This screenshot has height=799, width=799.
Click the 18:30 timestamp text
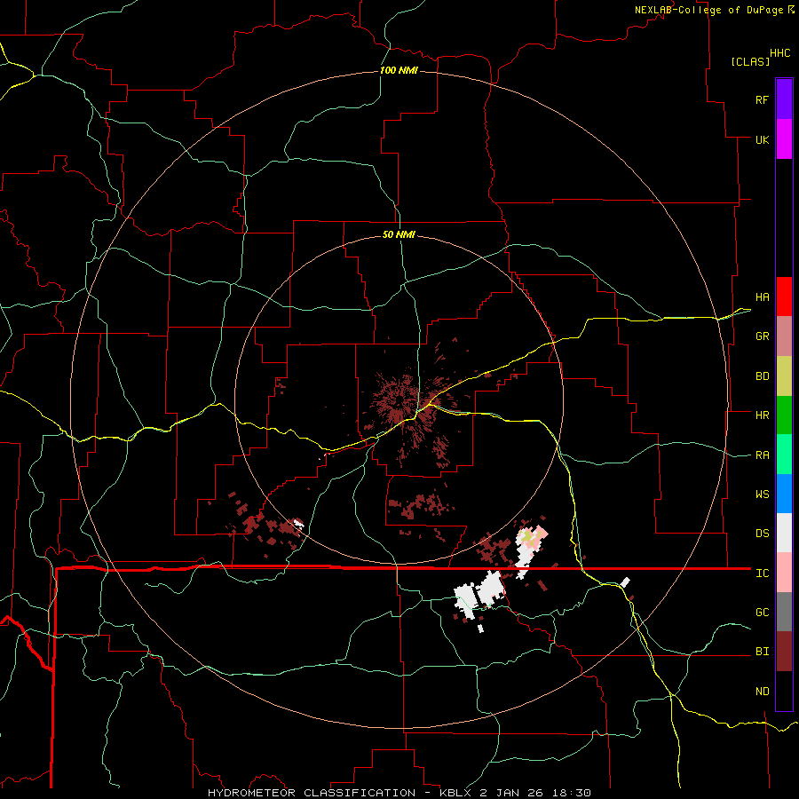(x=570, y=793)
